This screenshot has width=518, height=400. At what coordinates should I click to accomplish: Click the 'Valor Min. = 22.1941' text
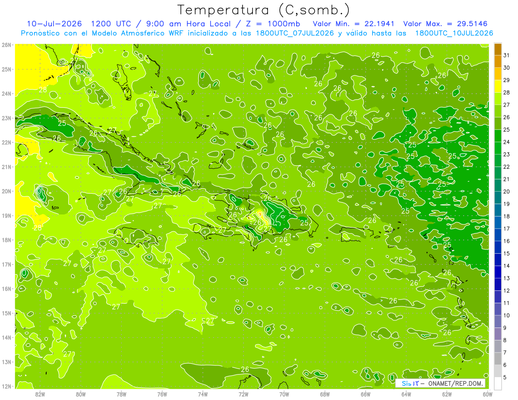354,24
